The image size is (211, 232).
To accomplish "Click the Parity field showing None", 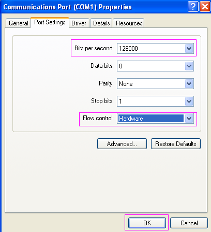I will coord(155,84).
